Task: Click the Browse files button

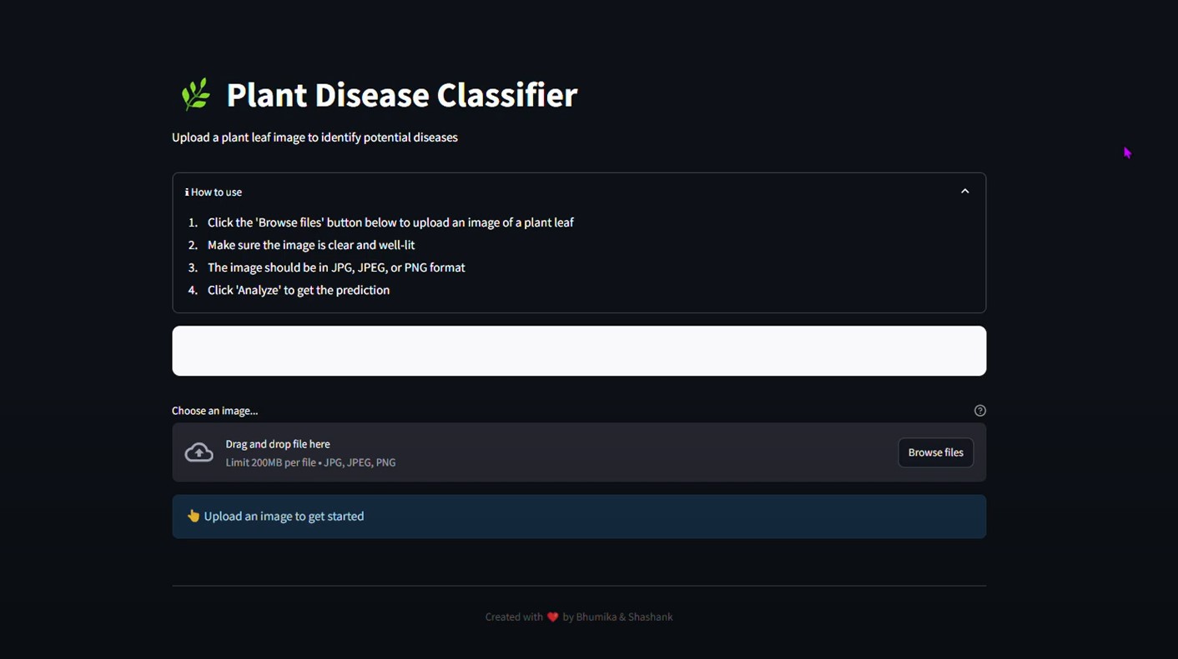Action: [935, 452]
